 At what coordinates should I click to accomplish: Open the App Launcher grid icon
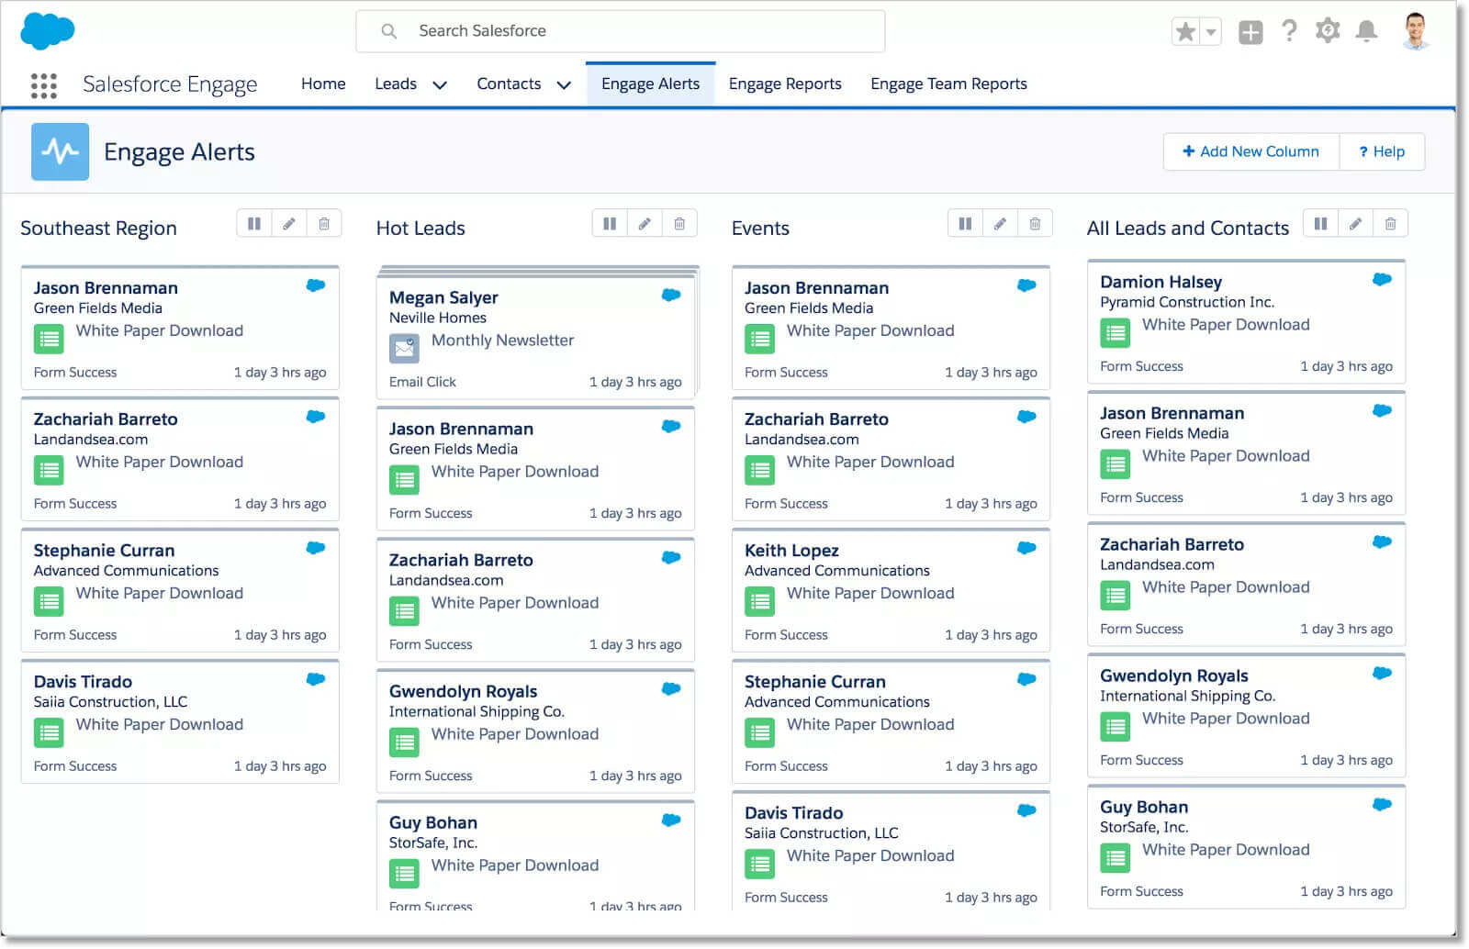(x=43, y=85)
